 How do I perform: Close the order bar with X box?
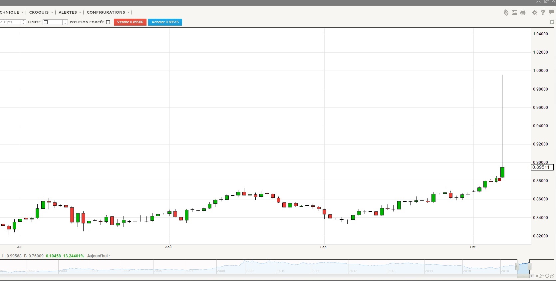click(552, 22)
